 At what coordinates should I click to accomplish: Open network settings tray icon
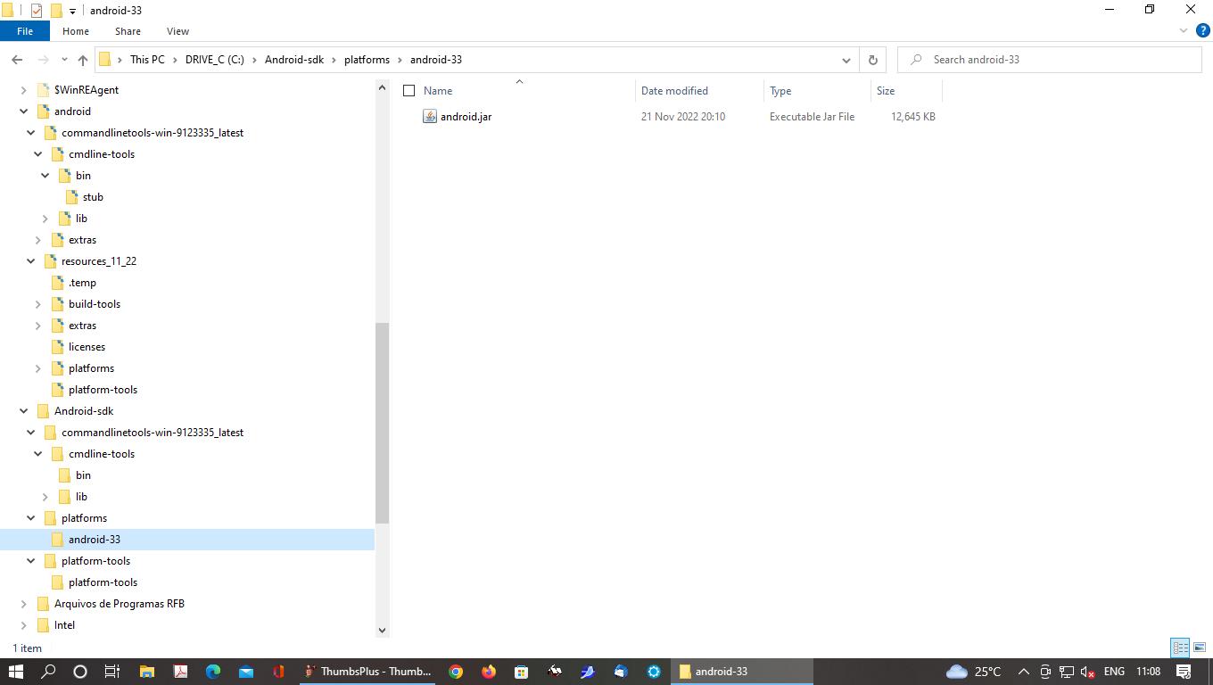(1067, 672)
